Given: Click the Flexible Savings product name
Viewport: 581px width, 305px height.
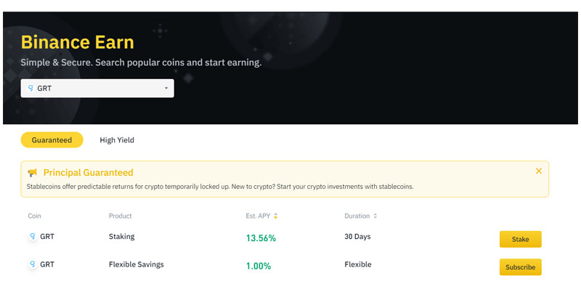Looking at the screenshot, I should [136, 264].
